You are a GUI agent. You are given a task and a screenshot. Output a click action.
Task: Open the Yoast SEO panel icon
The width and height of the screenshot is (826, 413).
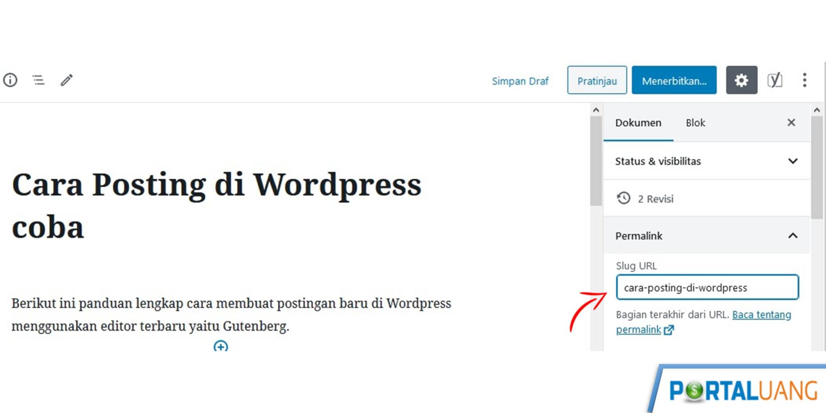tap(775, 80)
